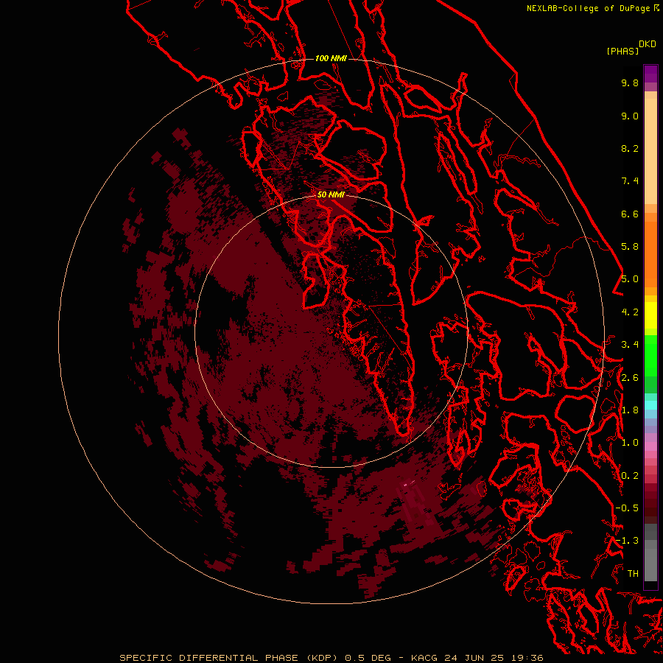Click the 2.6 value on the color scale
Viewport: 663px width, 663px height.
point(630,378)
